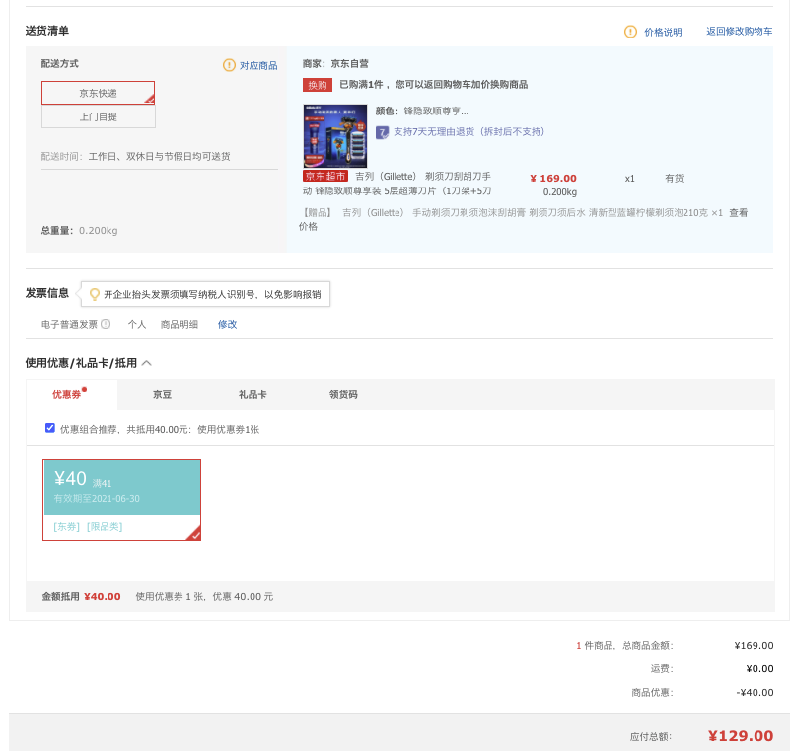Switch to the 礼品卡 tab

click(x=252, y=394)
